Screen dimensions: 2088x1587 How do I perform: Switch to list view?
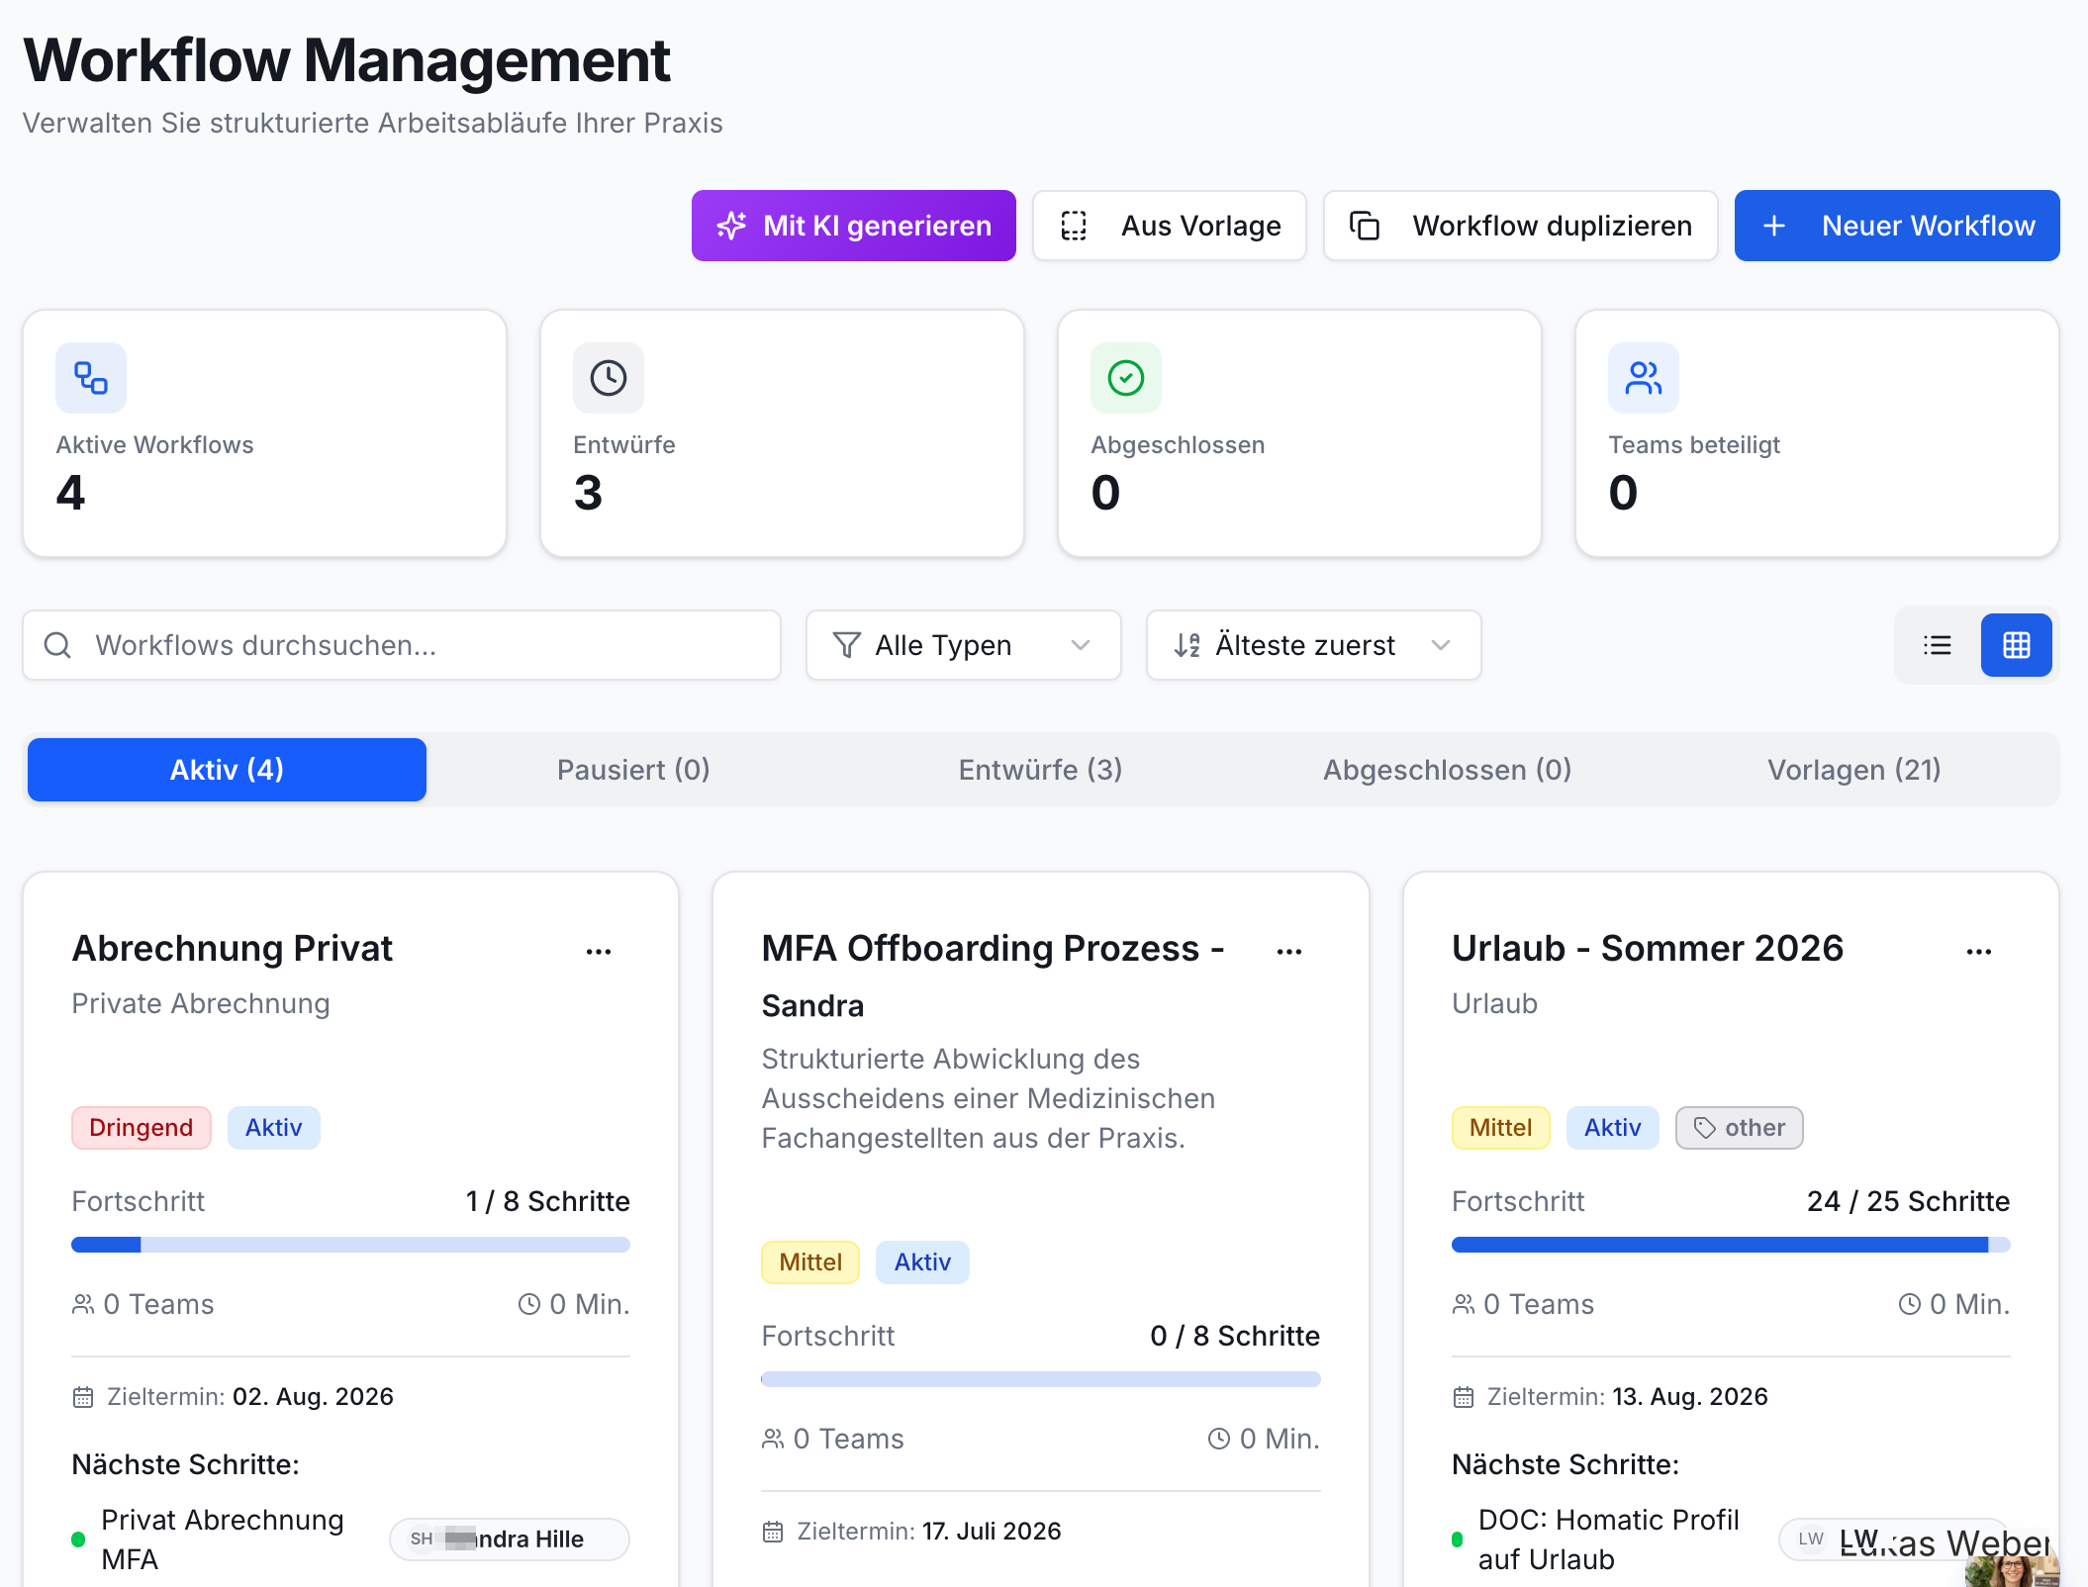tap(1938, 645)
